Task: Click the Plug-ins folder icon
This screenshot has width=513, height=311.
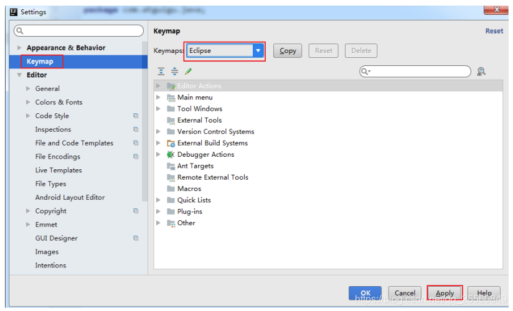Action: pos(171,211)
